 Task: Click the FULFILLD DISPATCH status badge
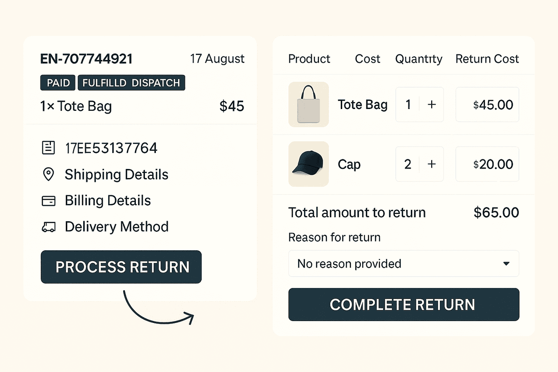point(131,83)
